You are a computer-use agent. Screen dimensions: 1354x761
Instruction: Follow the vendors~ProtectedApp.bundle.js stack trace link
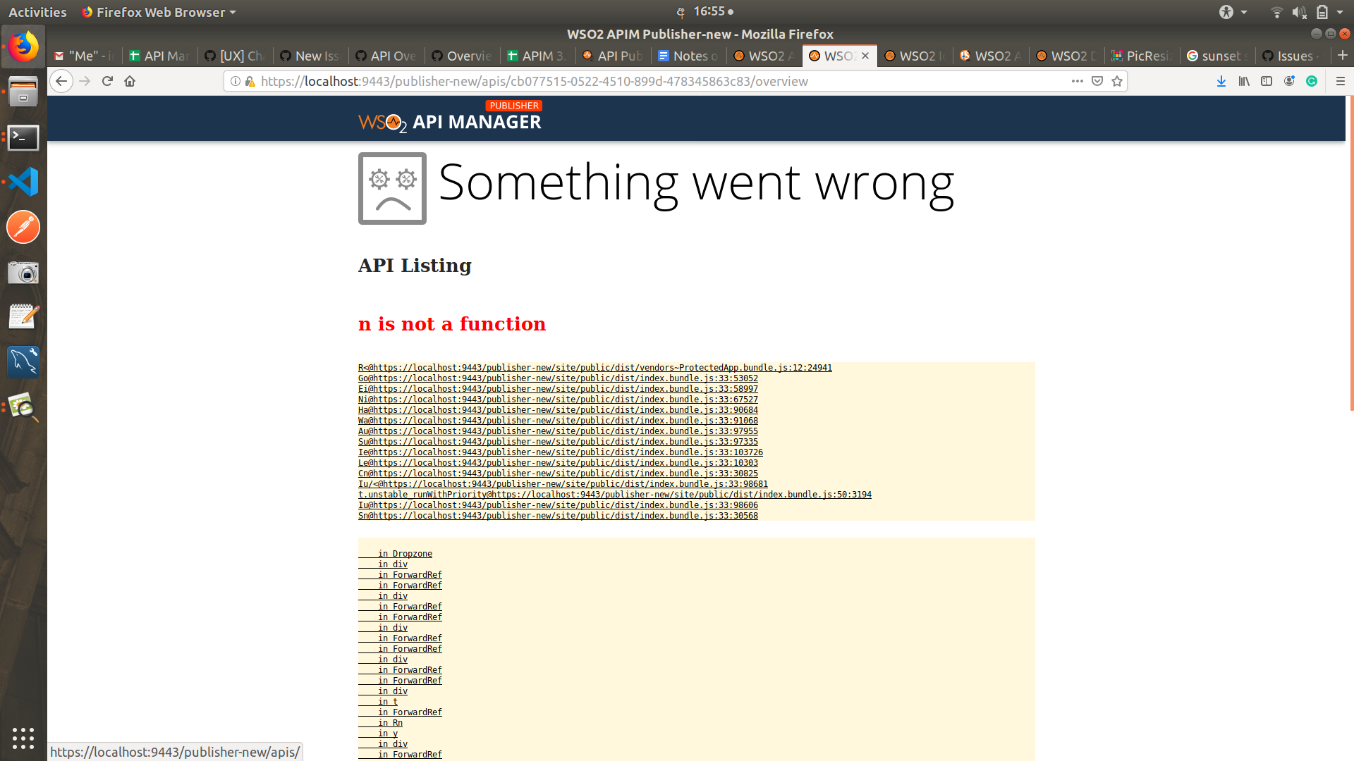(594, 367)
